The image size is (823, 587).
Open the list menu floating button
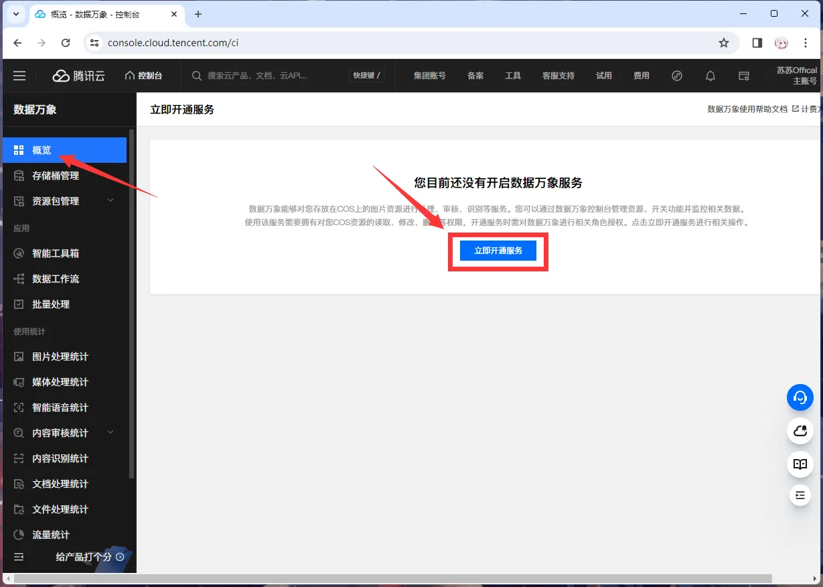click(x=800, y=495)
